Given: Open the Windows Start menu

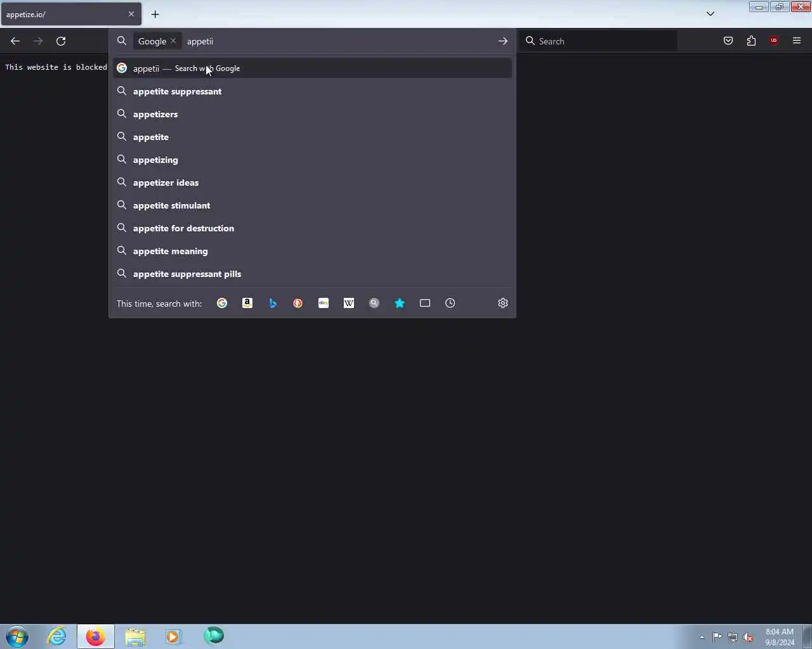Looking at the screenshot, I should pyautogui.click(x=17, y=636).
